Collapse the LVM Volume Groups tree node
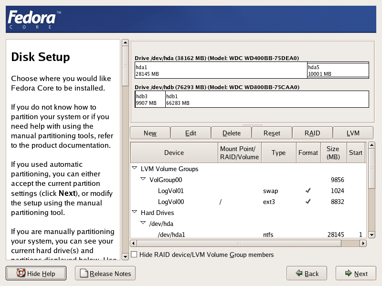This screenshot has width=382, height=286. pos(135,168)
